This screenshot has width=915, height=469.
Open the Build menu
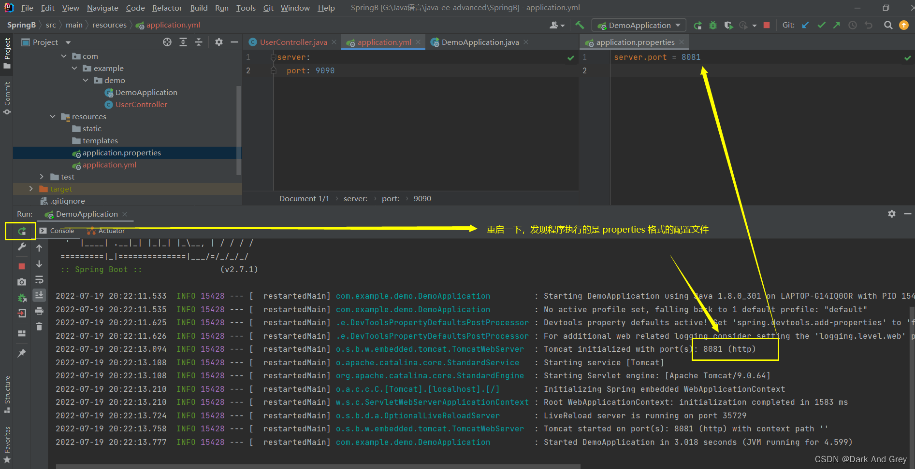[199, 8]
